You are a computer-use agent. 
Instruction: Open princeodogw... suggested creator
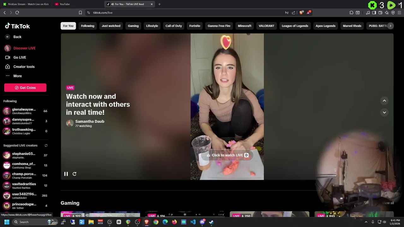point(25,206)
